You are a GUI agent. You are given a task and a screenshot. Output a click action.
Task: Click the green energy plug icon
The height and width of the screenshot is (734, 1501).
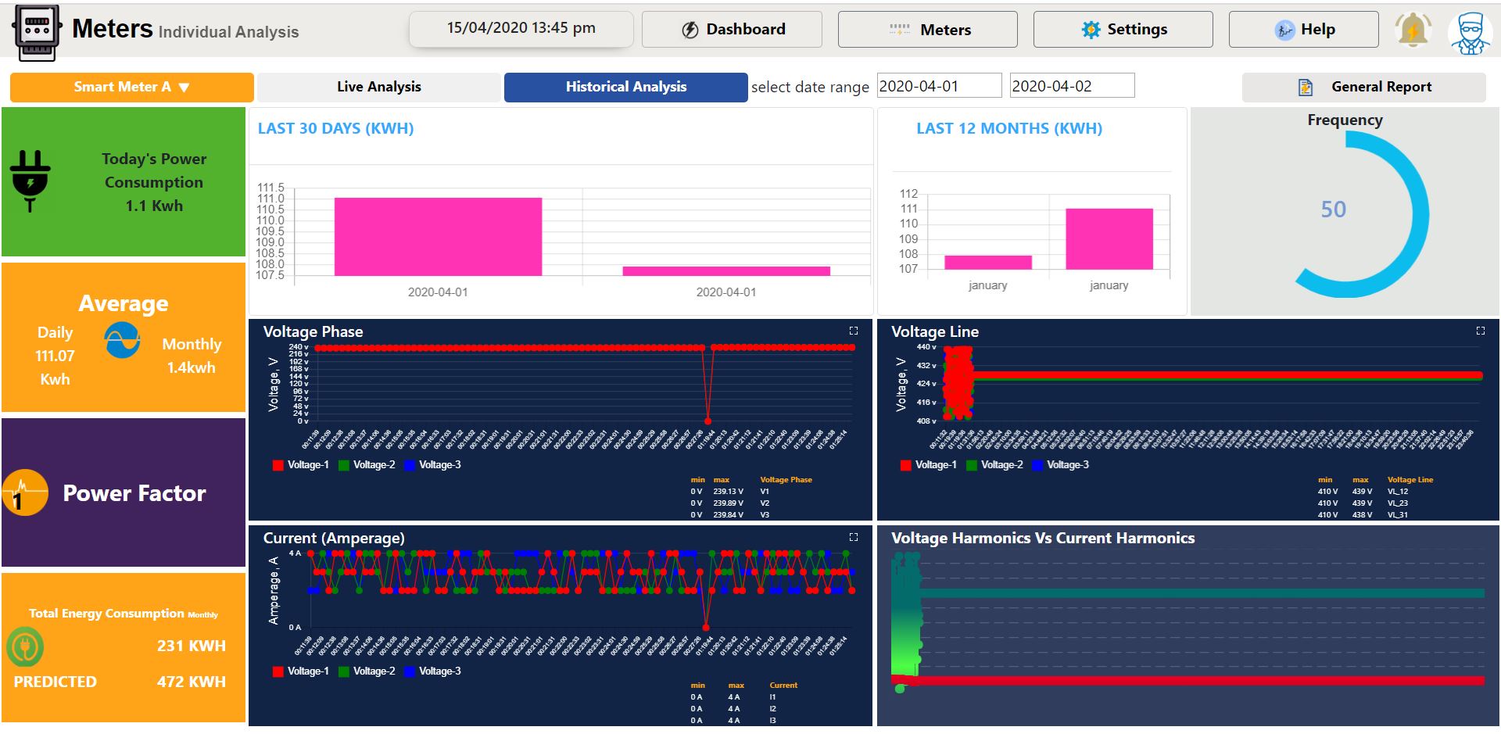click(x=25, y=647)
